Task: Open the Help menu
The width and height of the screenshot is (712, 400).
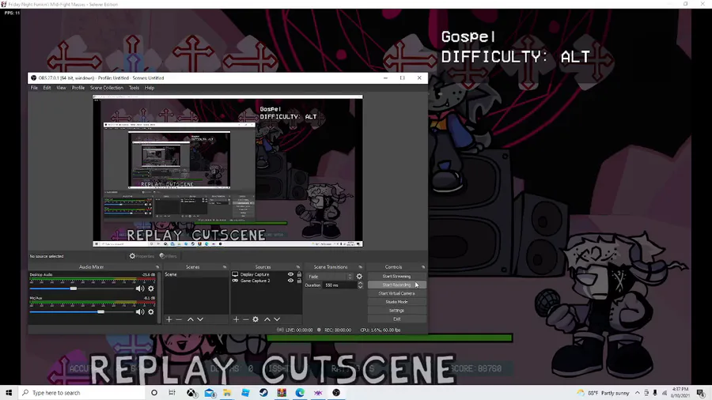Action: point(150,88)
